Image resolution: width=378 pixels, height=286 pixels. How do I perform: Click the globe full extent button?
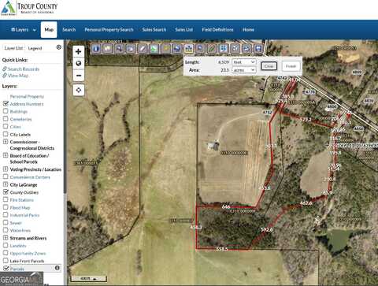tap(78, 64)
